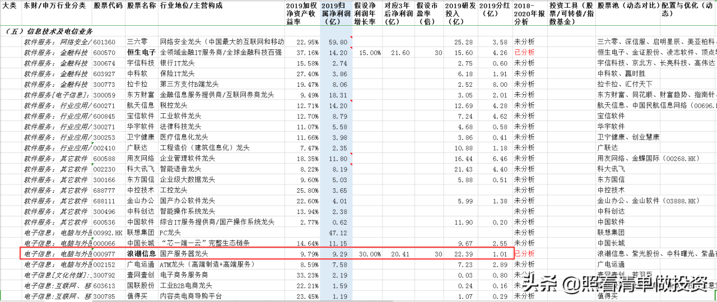The width and height of the screenshot is (717, 302).
Task: Click the 2019归属净利润(亿) header
Action: pyautogui.click(x=337, y=13)
